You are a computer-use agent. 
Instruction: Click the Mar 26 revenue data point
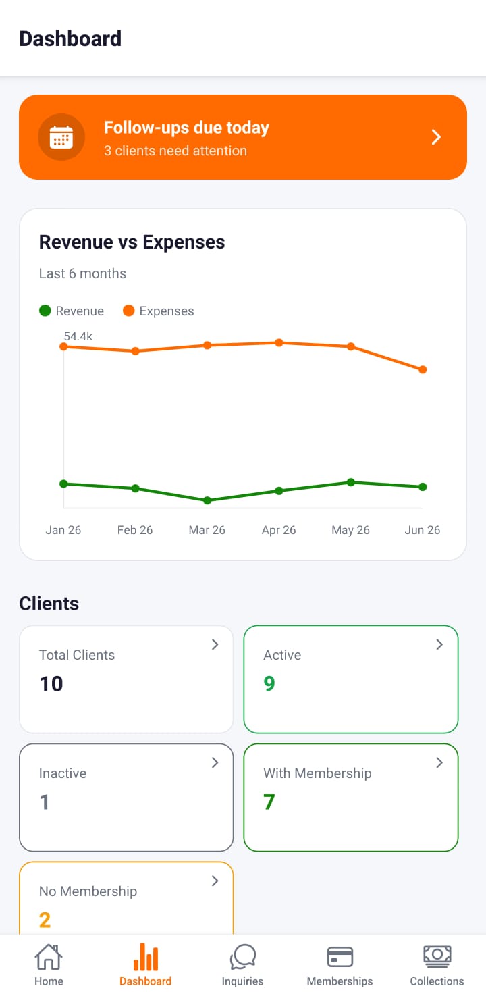click(207, 500)
